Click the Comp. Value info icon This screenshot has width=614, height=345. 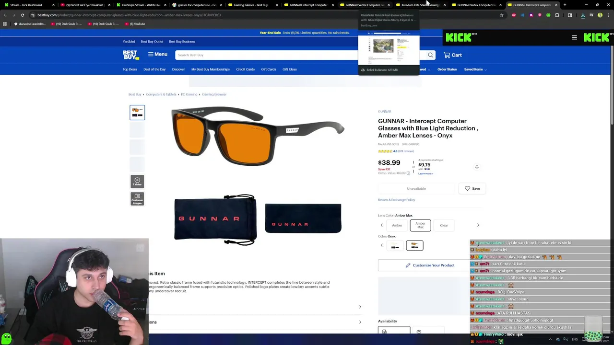tap(408, 173)
